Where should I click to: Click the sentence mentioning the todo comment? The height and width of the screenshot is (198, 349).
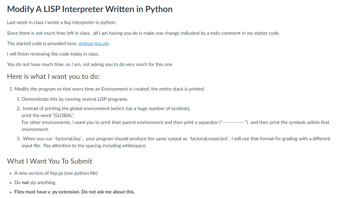(x=143, y=33)
